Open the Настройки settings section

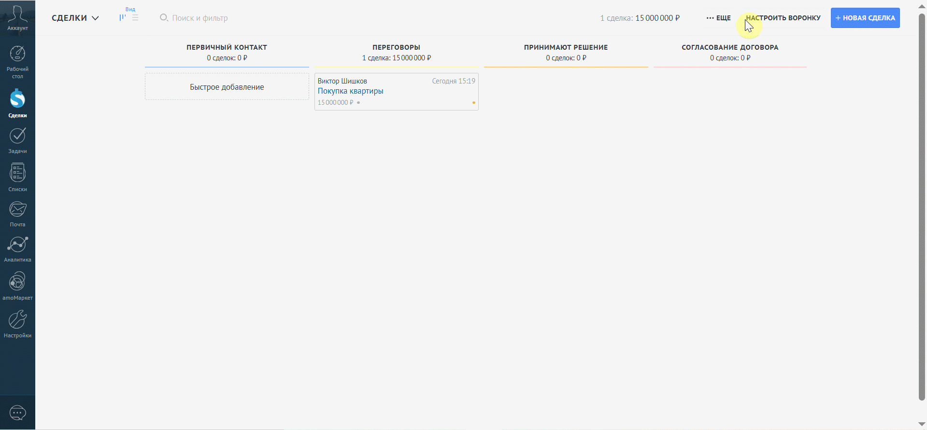[17, 324]
